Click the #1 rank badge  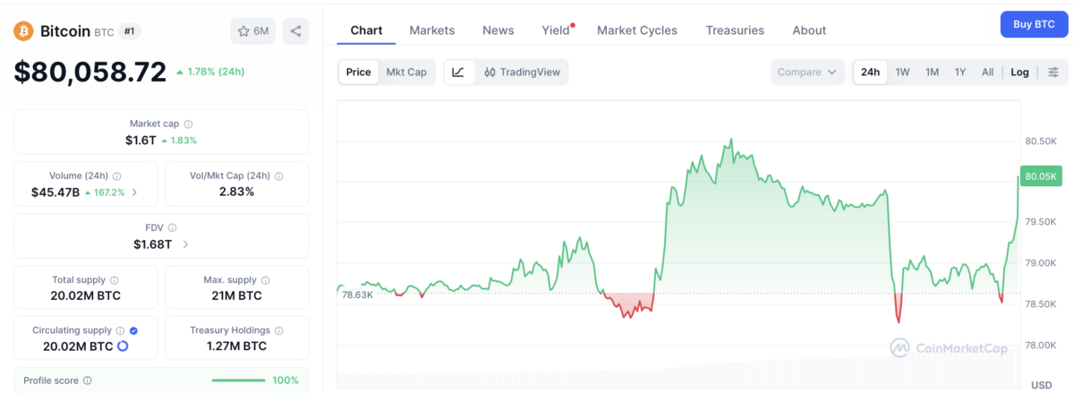tap(130, 31)
